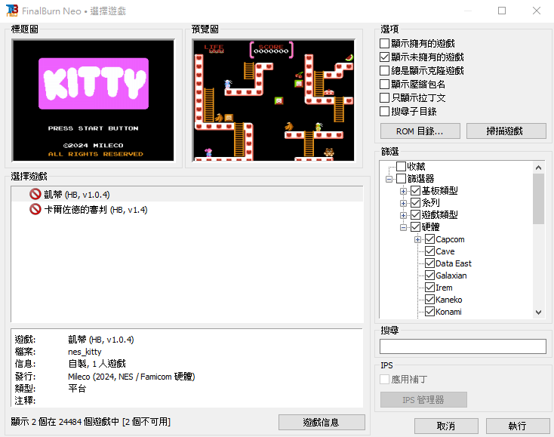Click filter tree scrollbar down arrow
Screen dimensions: 554x437
tap(538, 312)
